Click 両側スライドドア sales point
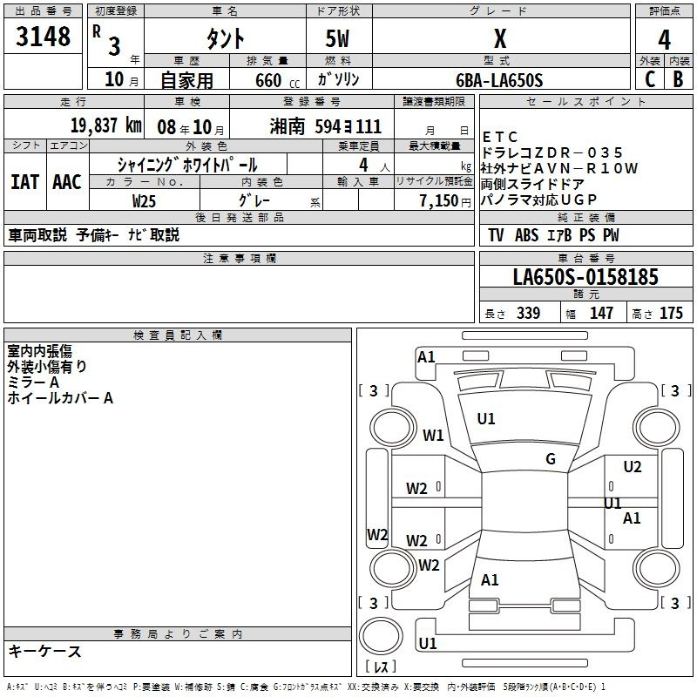The height and width of the screenshot is (697, 697). pyautogui.click(x=532, y=184)
